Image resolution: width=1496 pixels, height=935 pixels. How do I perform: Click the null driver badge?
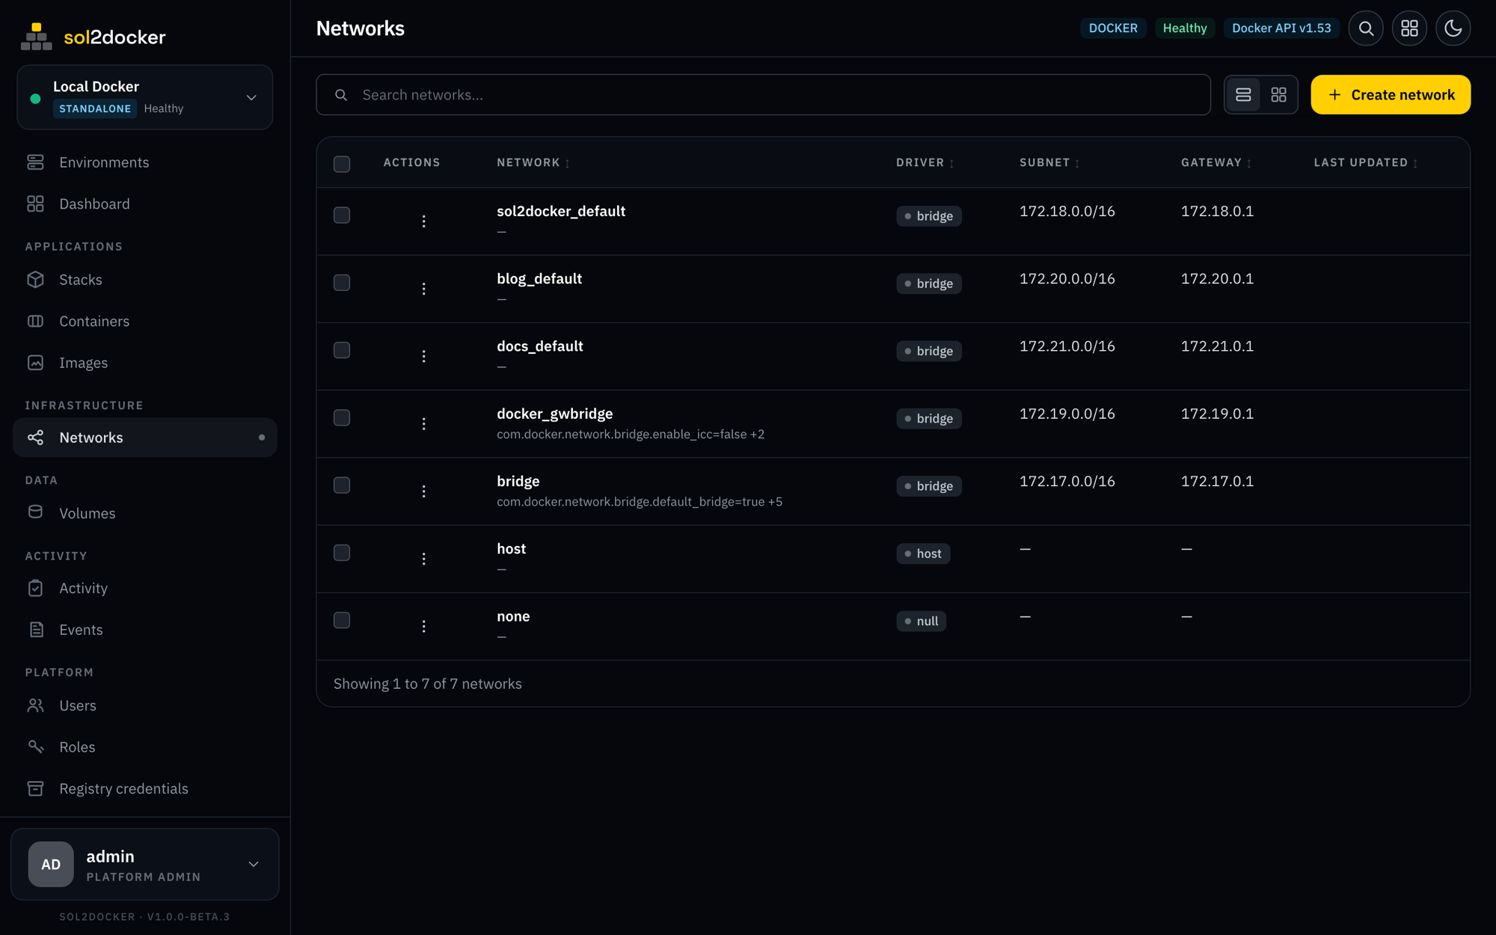coord(922,622)
